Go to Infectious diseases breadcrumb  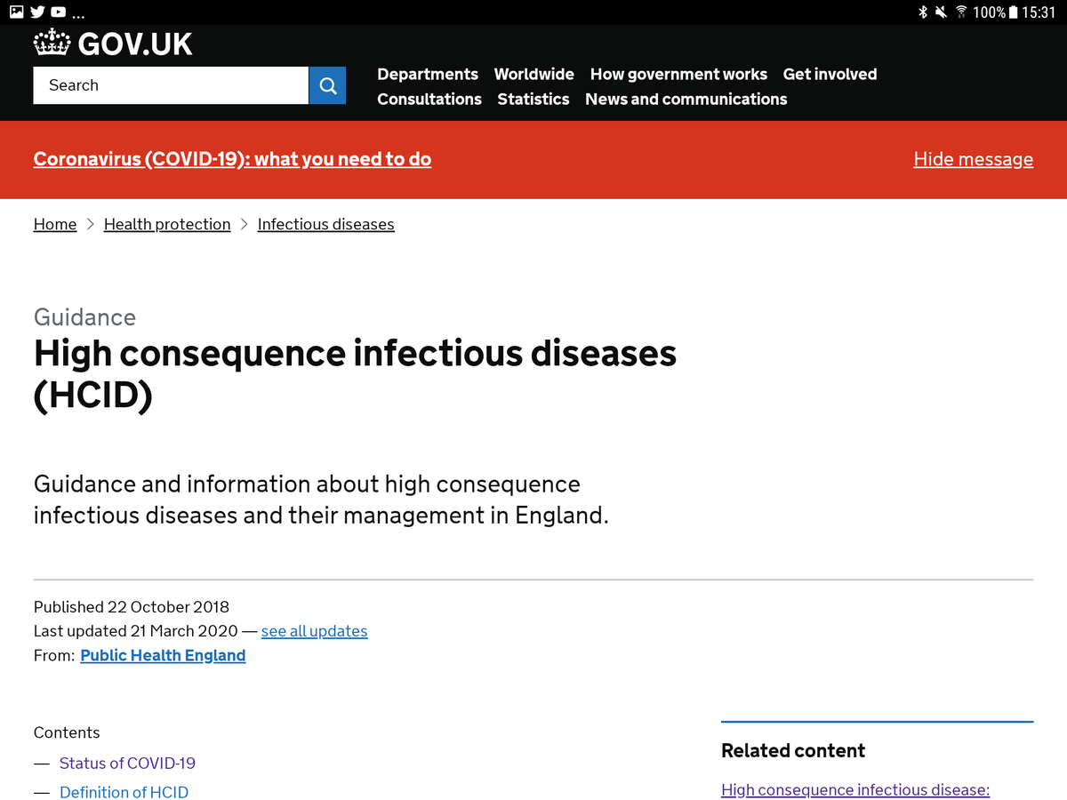[x=326, y=224]
